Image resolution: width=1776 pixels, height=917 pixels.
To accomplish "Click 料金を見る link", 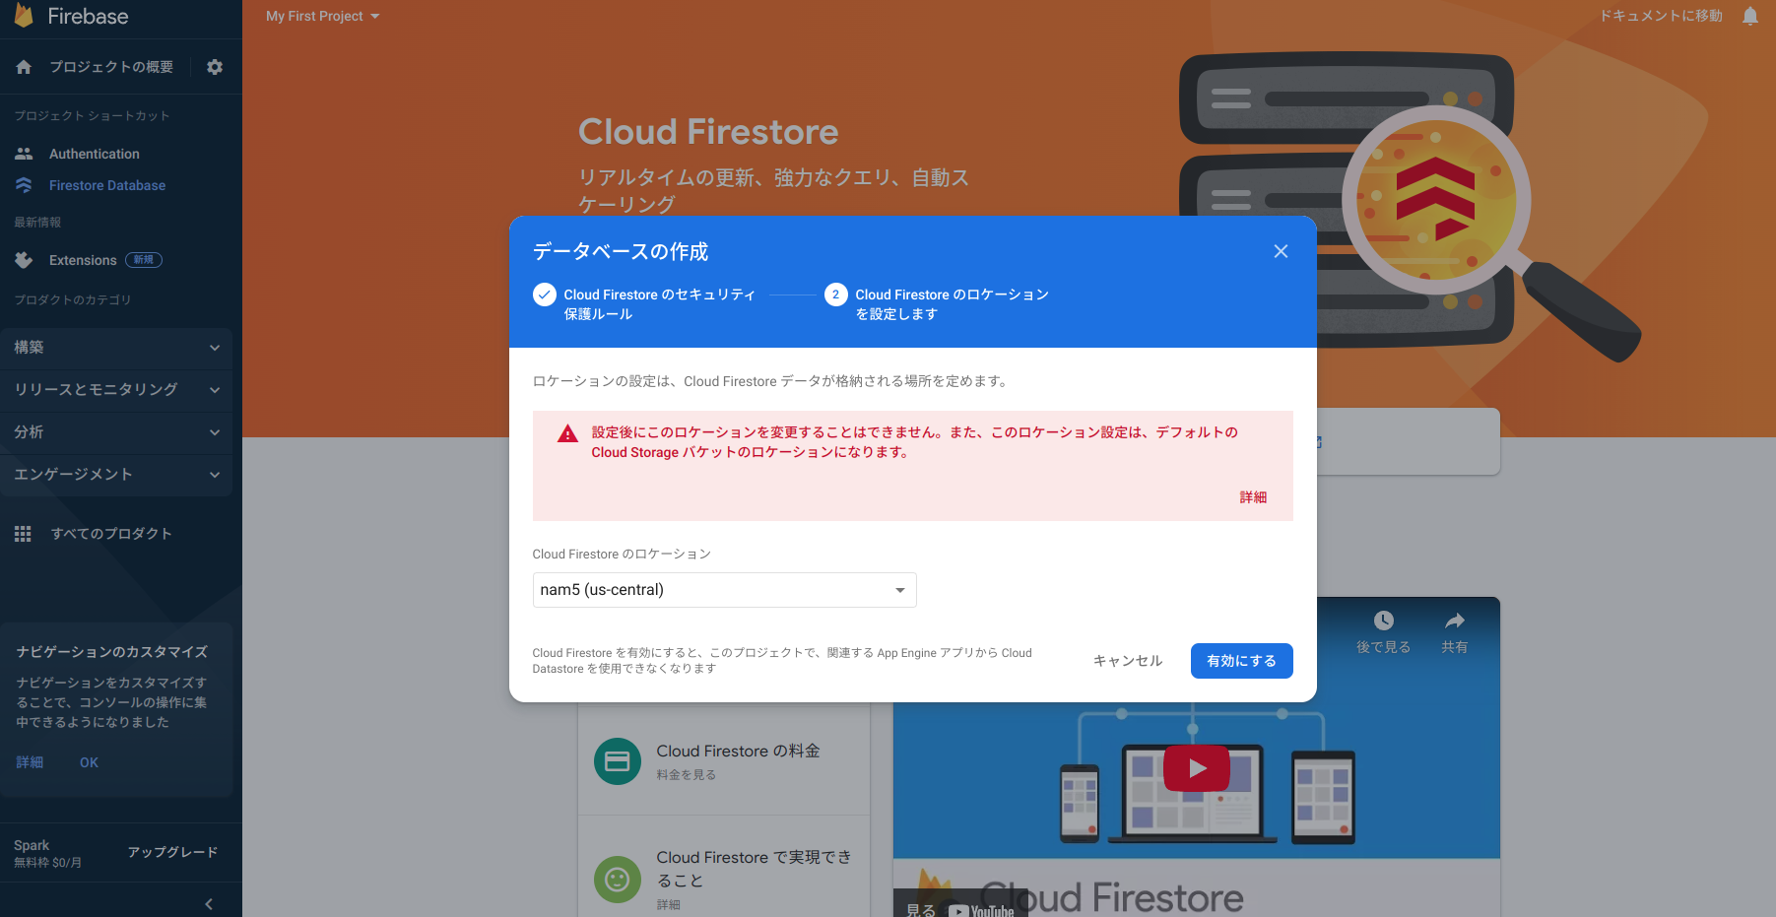I will coord(687,775).
